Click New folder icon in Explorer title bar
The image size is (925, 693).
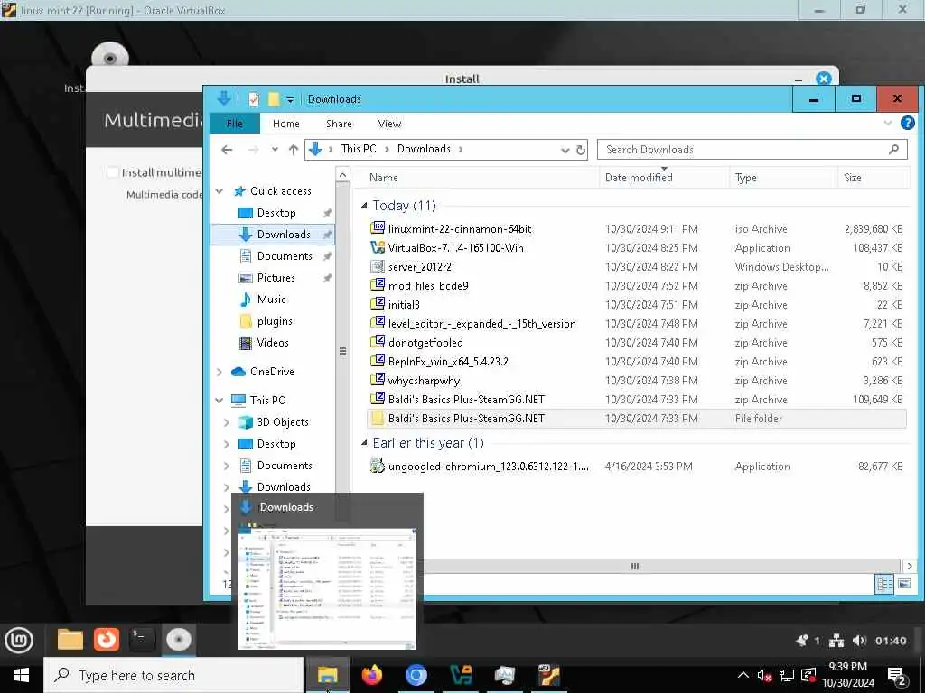click(273, 99)
